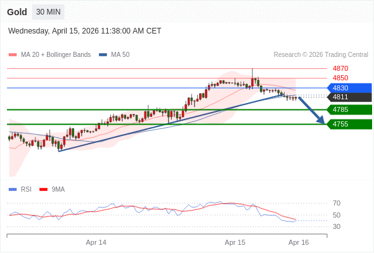Image resolution: width=374 pixels, height=253 pixels.
Task: Click the 4850 red resistance label
Action: [x=340, y=78]
